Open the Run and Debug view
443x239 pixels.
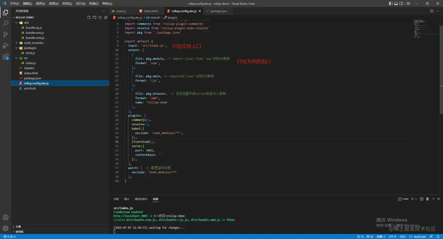(5, 46)
